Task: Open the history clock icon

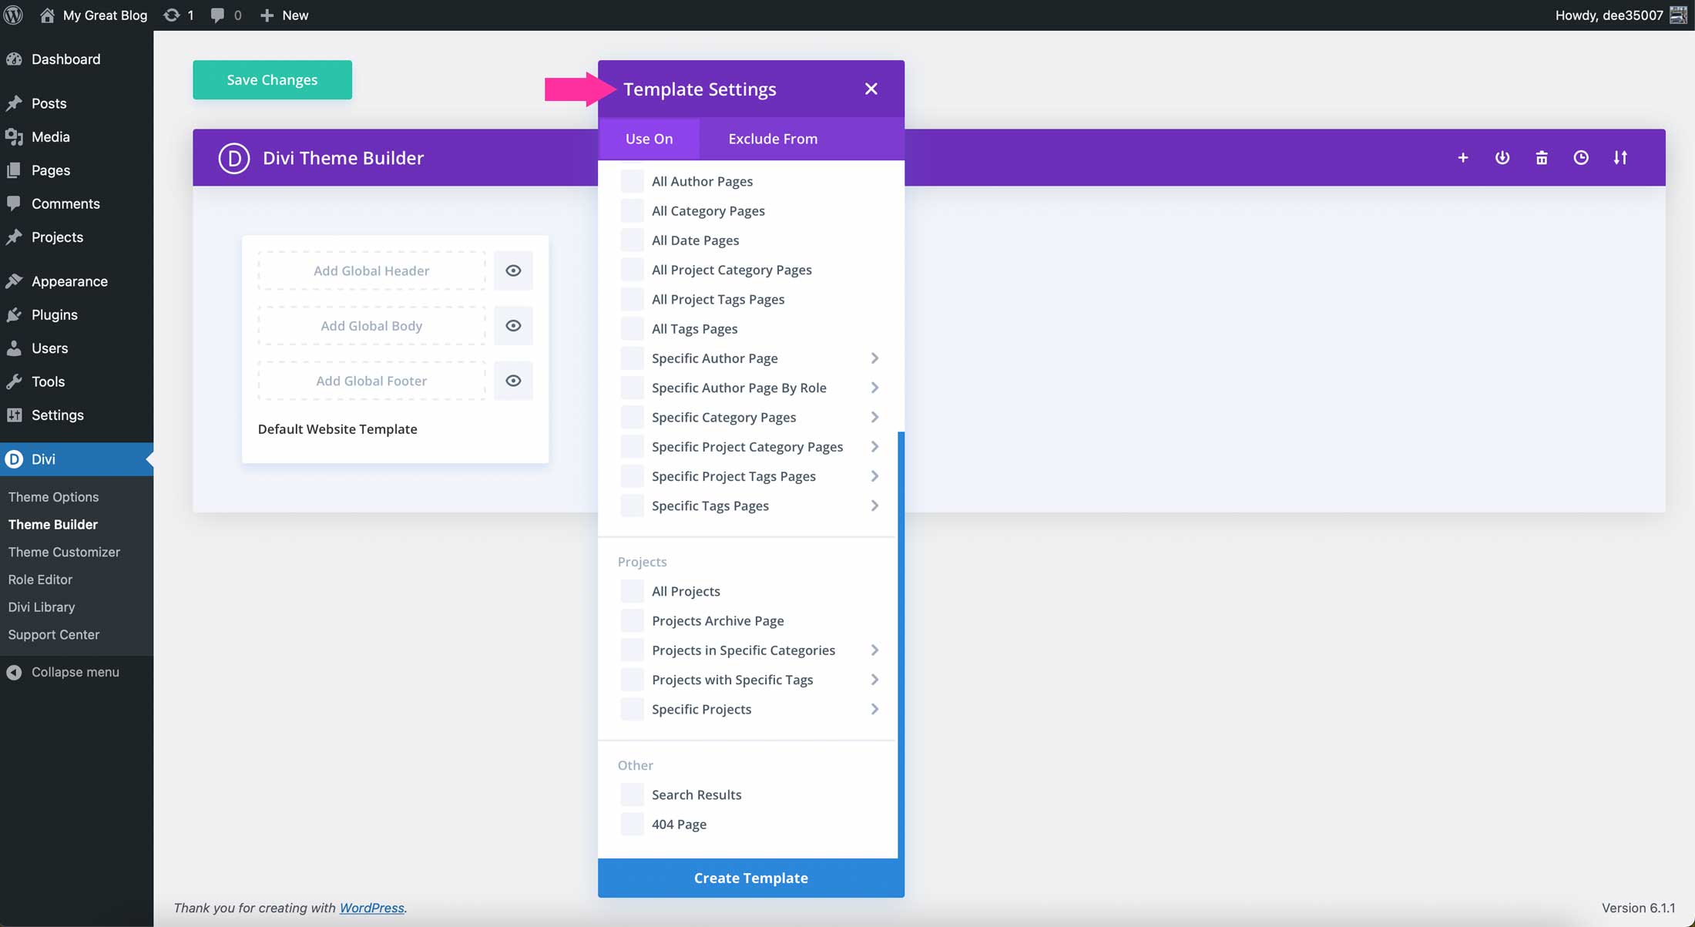Action: click(x=1580, y=157)
